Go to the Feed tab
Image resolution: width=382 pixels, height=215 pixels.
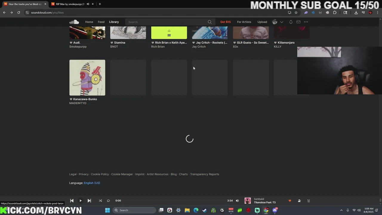(x=101, y=22)
